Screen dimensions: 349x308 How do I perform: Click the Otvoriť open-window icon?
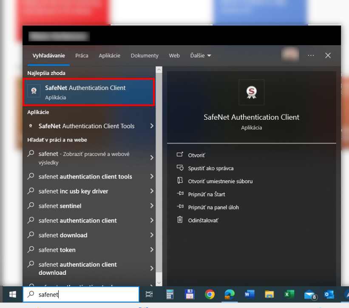(x=180, y=154)
